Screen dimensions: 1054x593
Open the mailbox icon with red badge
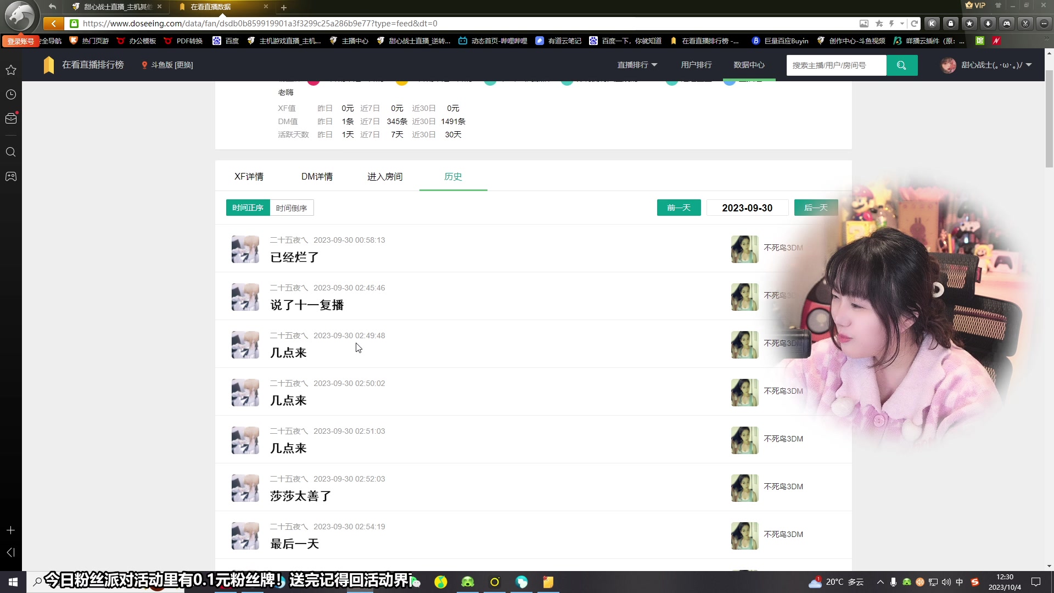pyautogui.click(x=11, y=118)
